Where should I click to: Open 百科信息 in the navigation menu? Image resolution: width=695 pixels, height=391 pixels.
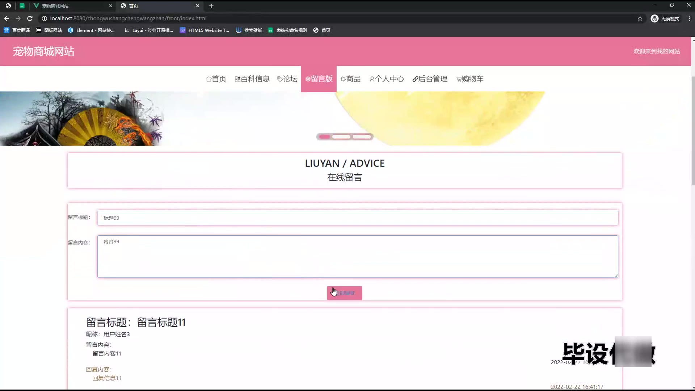pos(252,79)
